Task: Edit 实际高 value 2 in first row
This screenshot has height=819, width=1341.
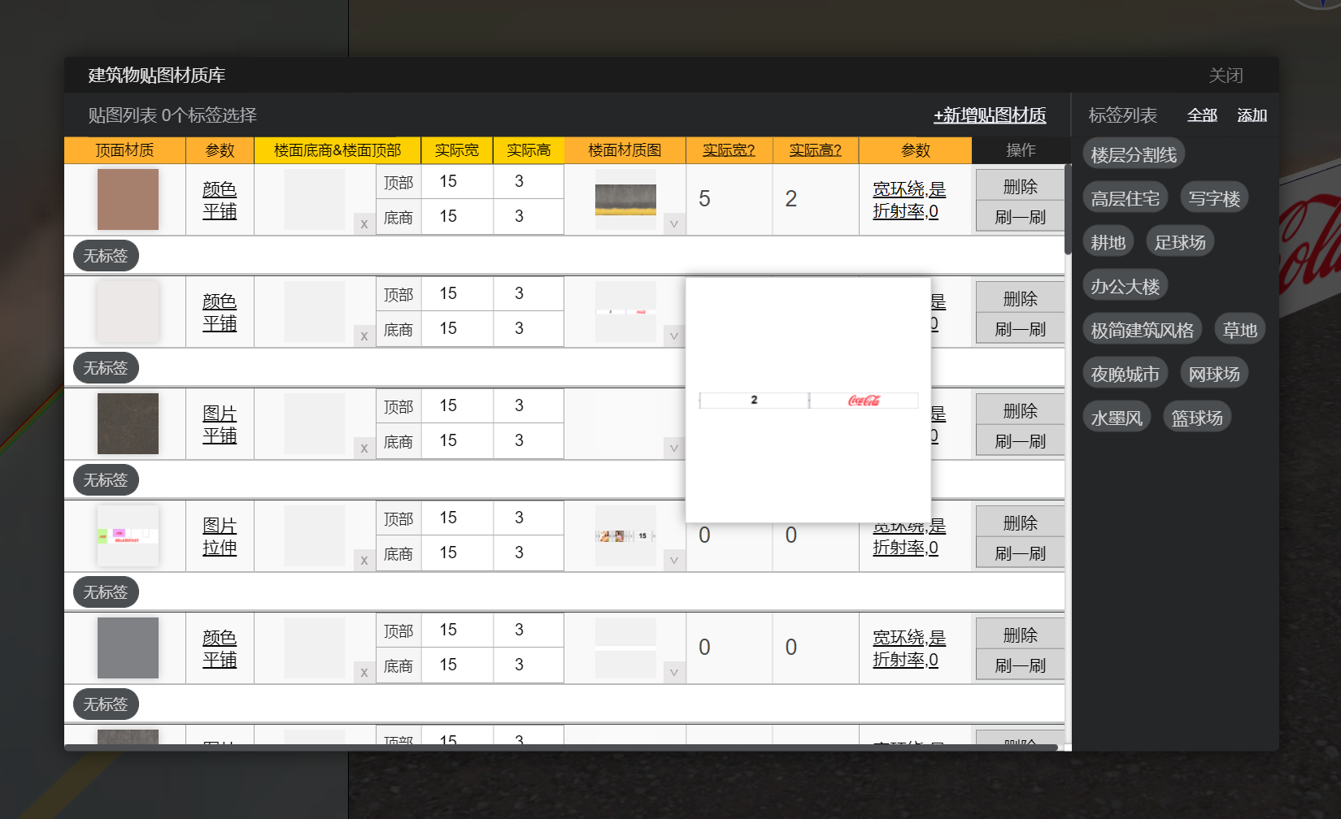Action: pyautogui.click(x=815, y=199)
